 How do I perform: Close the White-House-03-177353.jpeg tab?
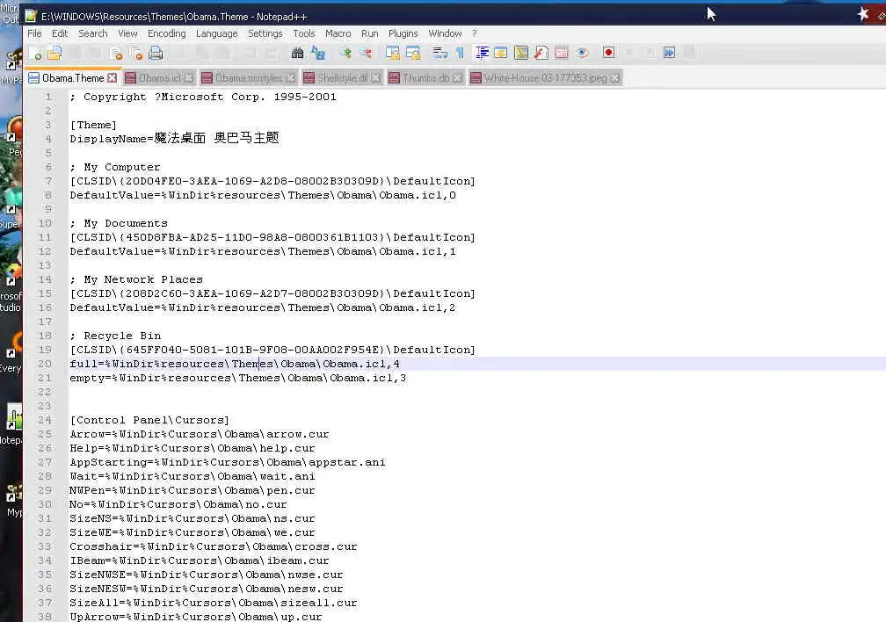(x=614, y=78)
